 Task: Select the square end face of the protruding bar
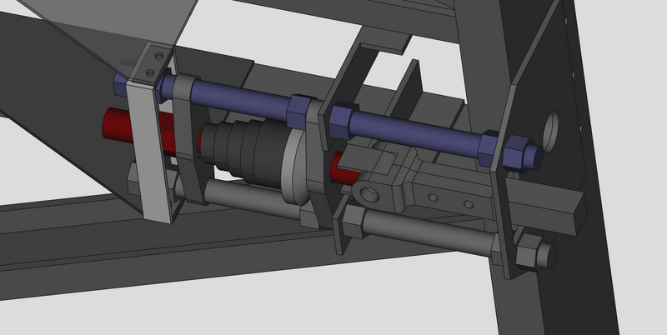579,214
